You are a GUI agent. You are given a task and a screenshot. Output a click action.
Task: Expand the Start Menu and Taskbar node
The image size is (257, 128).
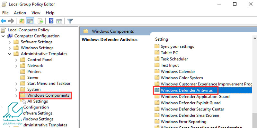16,84
